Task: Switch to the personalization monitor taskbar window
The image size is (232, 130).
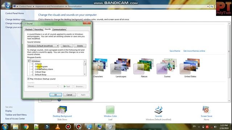Action: (100, 127)
